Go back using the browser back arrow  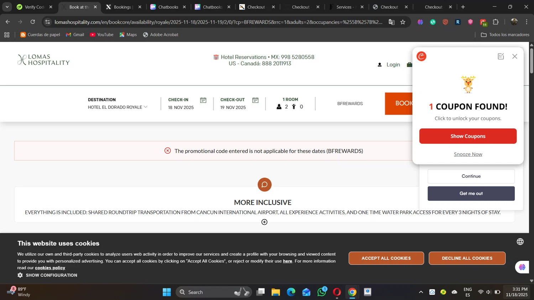coord(8,22)
